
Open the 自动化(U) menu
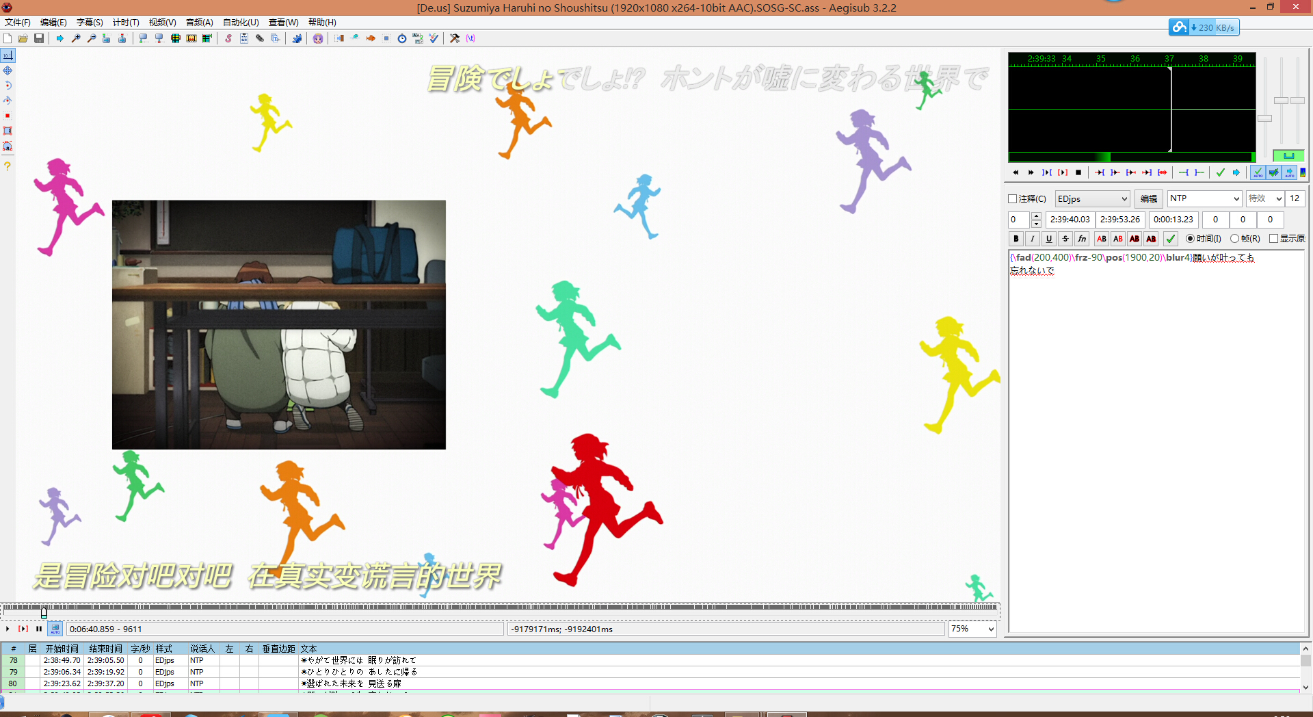(x=241, y=23)
